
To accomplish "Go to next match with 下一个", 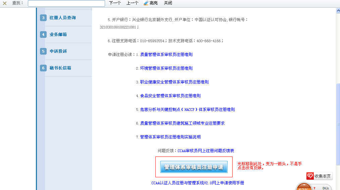I will pos(115,3).
